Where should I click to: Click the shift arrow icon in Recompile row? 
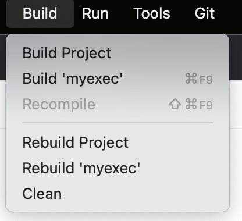tap(175, 104)
